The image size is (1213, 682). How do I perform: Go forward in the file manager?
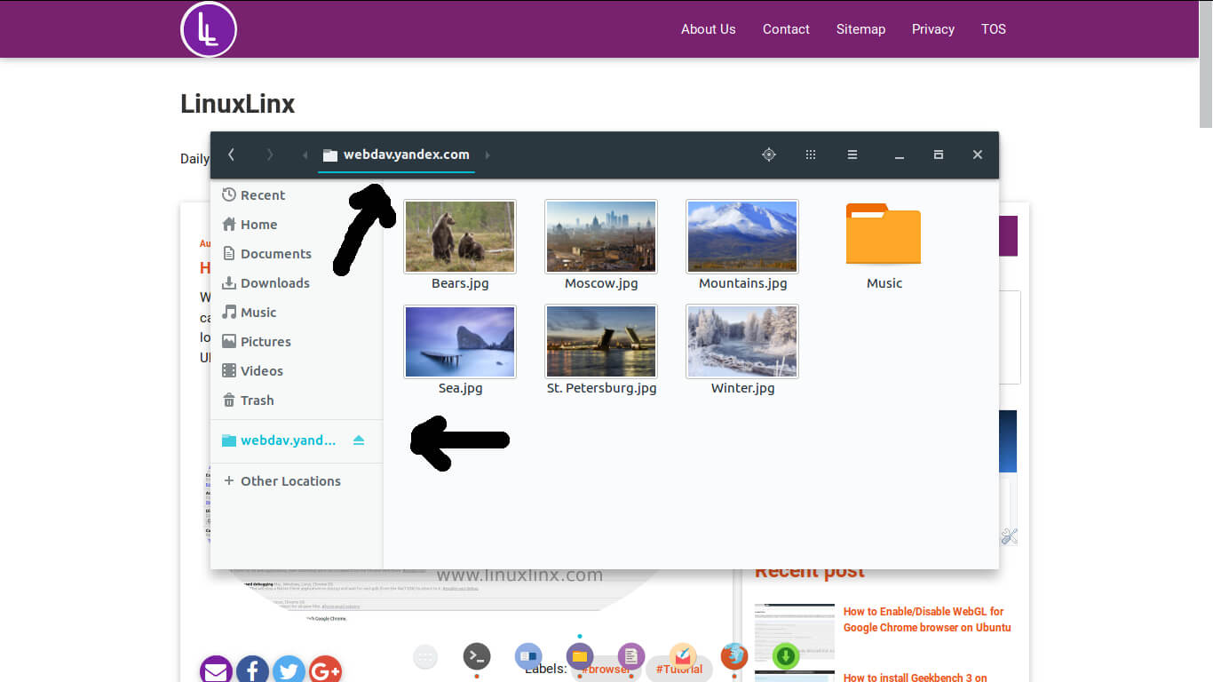pyautogui.click(x=270, y=155)
